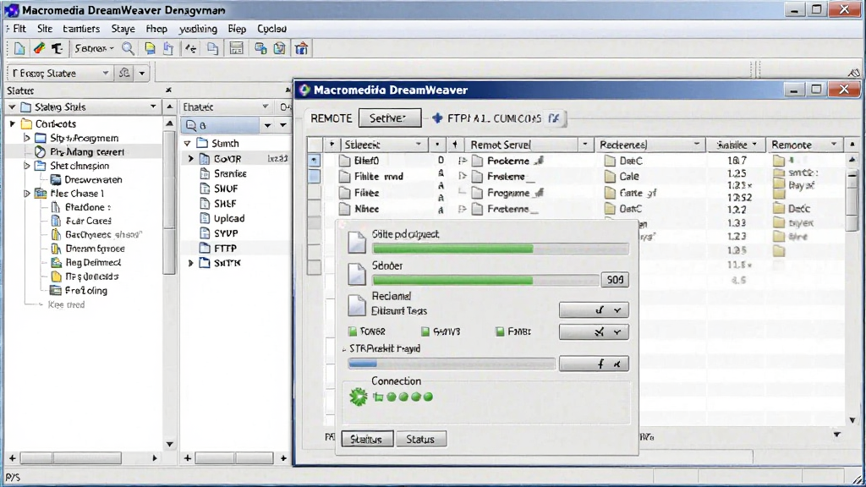Click the search icon in middle panel field

(x=191, y=125)
